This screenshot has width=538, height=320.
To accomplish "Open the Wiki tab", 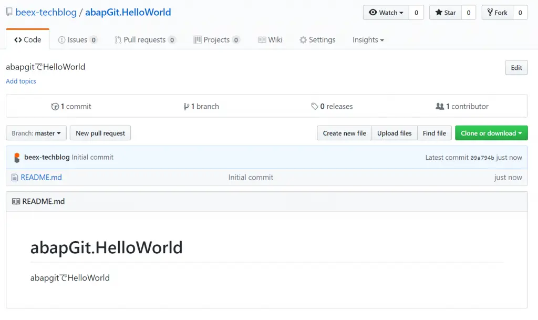I will tap(270, 40).
